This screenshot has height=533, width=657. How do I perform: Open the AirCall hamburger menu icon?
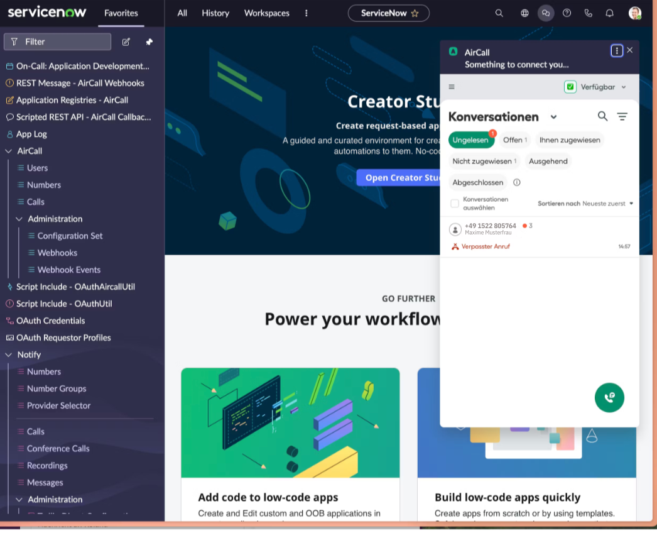pyautogui.click(x=451, y=87)
